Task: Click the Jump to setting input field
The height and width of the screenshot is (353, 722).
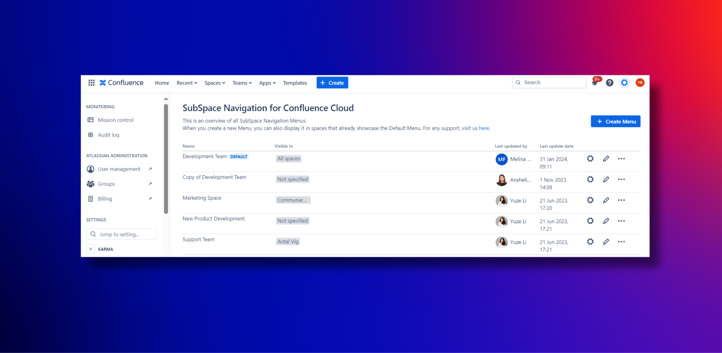Action: [121, 234]
